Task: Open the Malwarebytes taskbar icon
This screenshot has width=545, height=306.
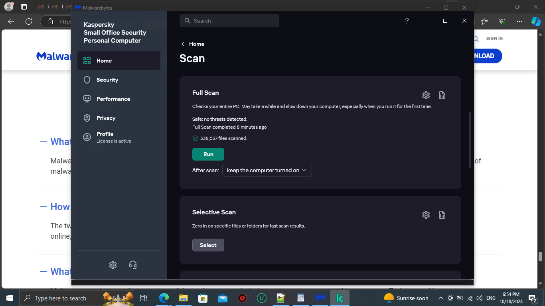Action: 320,298
